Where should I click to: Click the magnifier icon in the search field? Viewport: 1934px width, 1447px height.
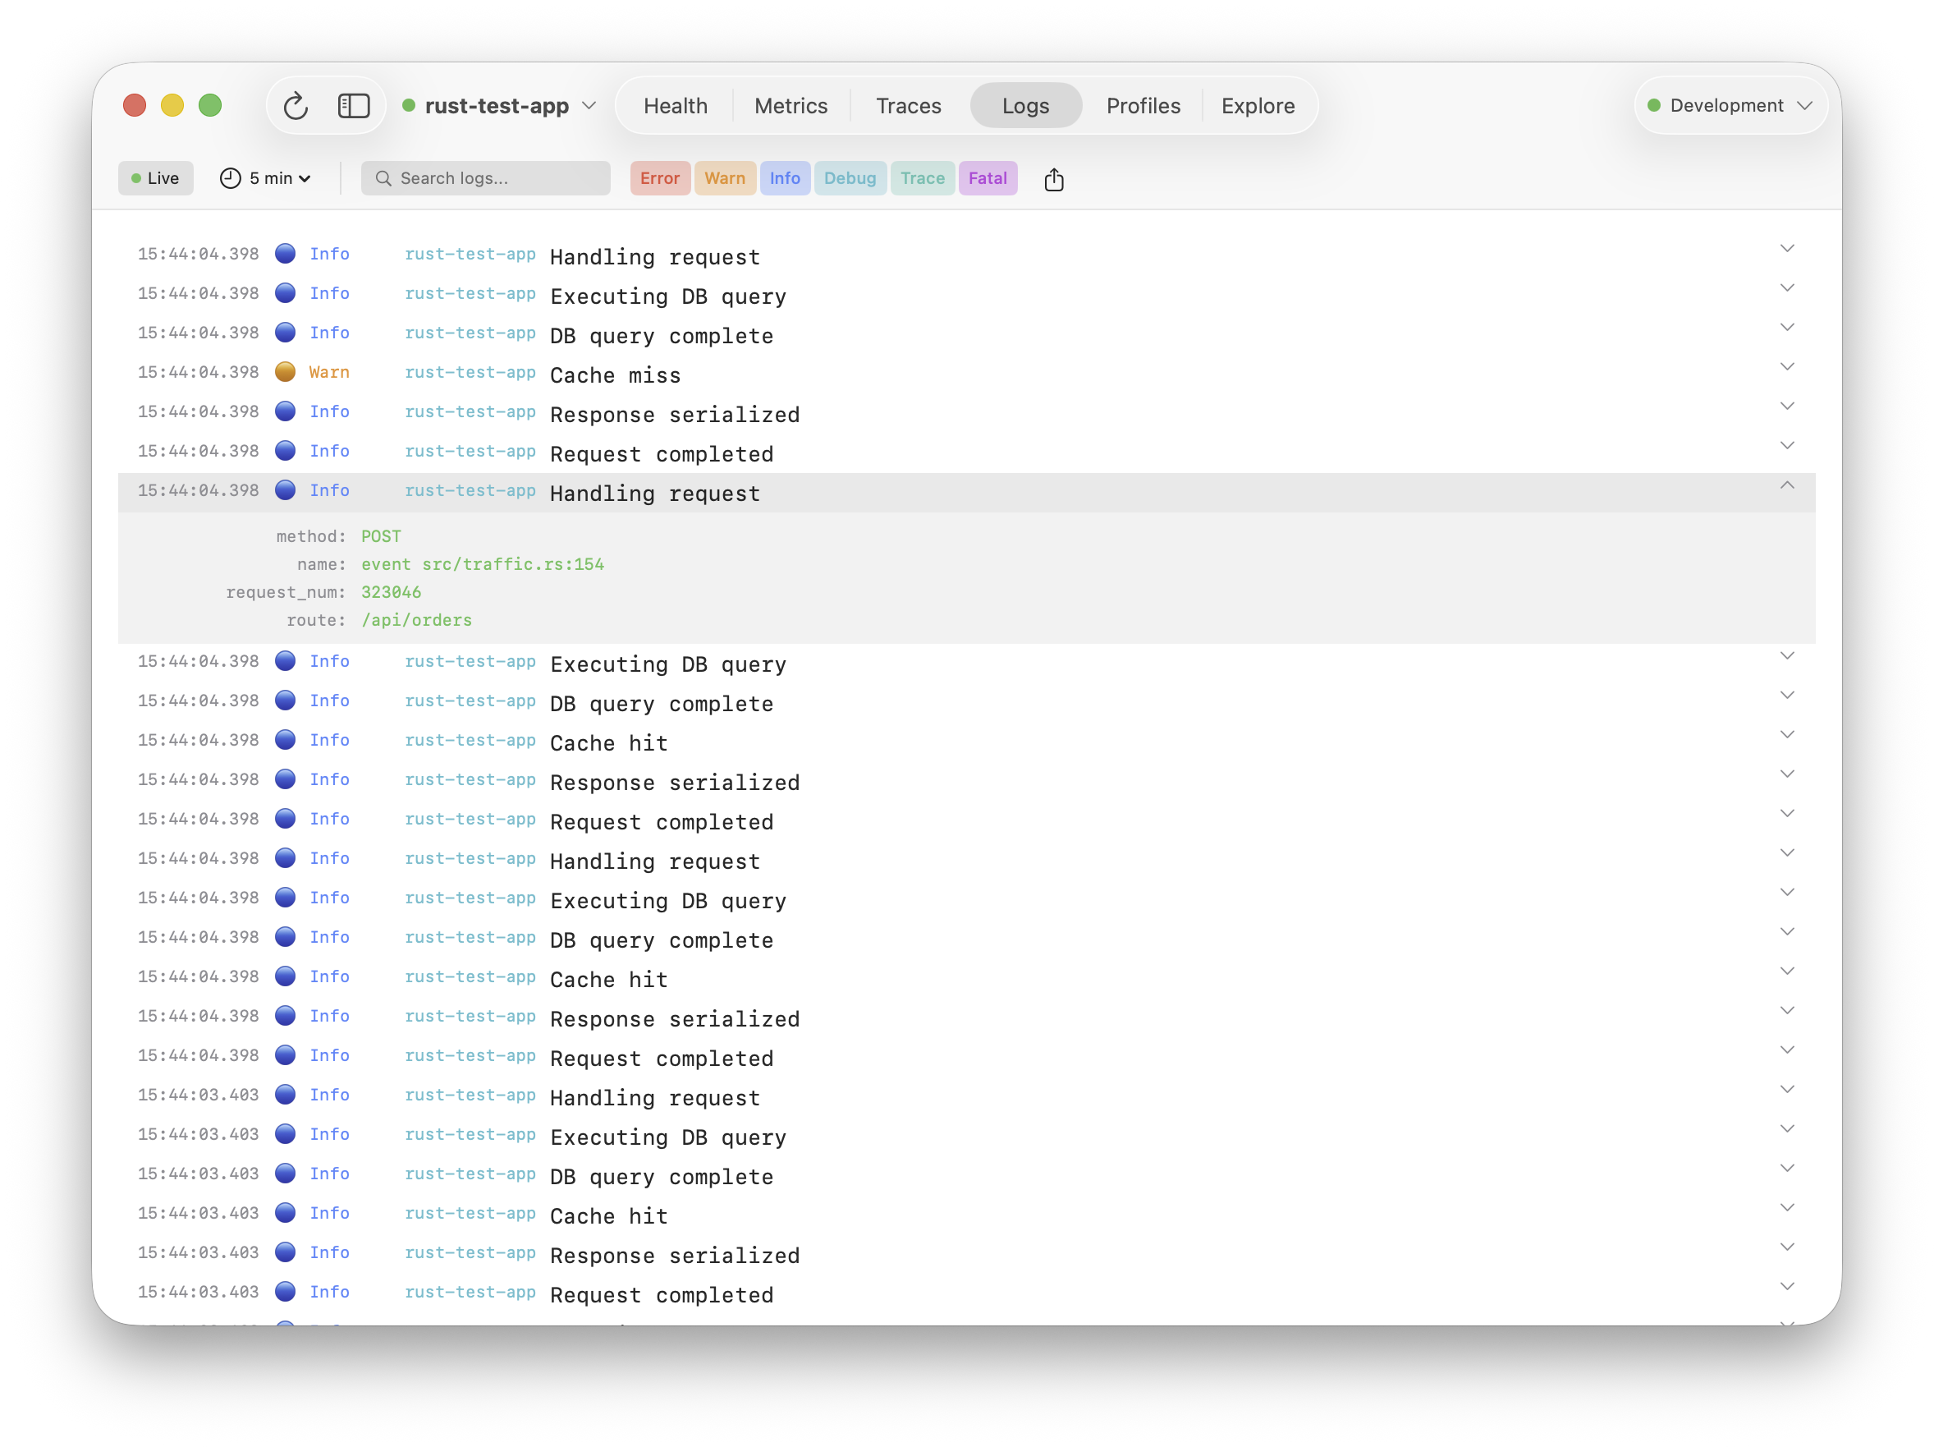[x=383, y=177]
